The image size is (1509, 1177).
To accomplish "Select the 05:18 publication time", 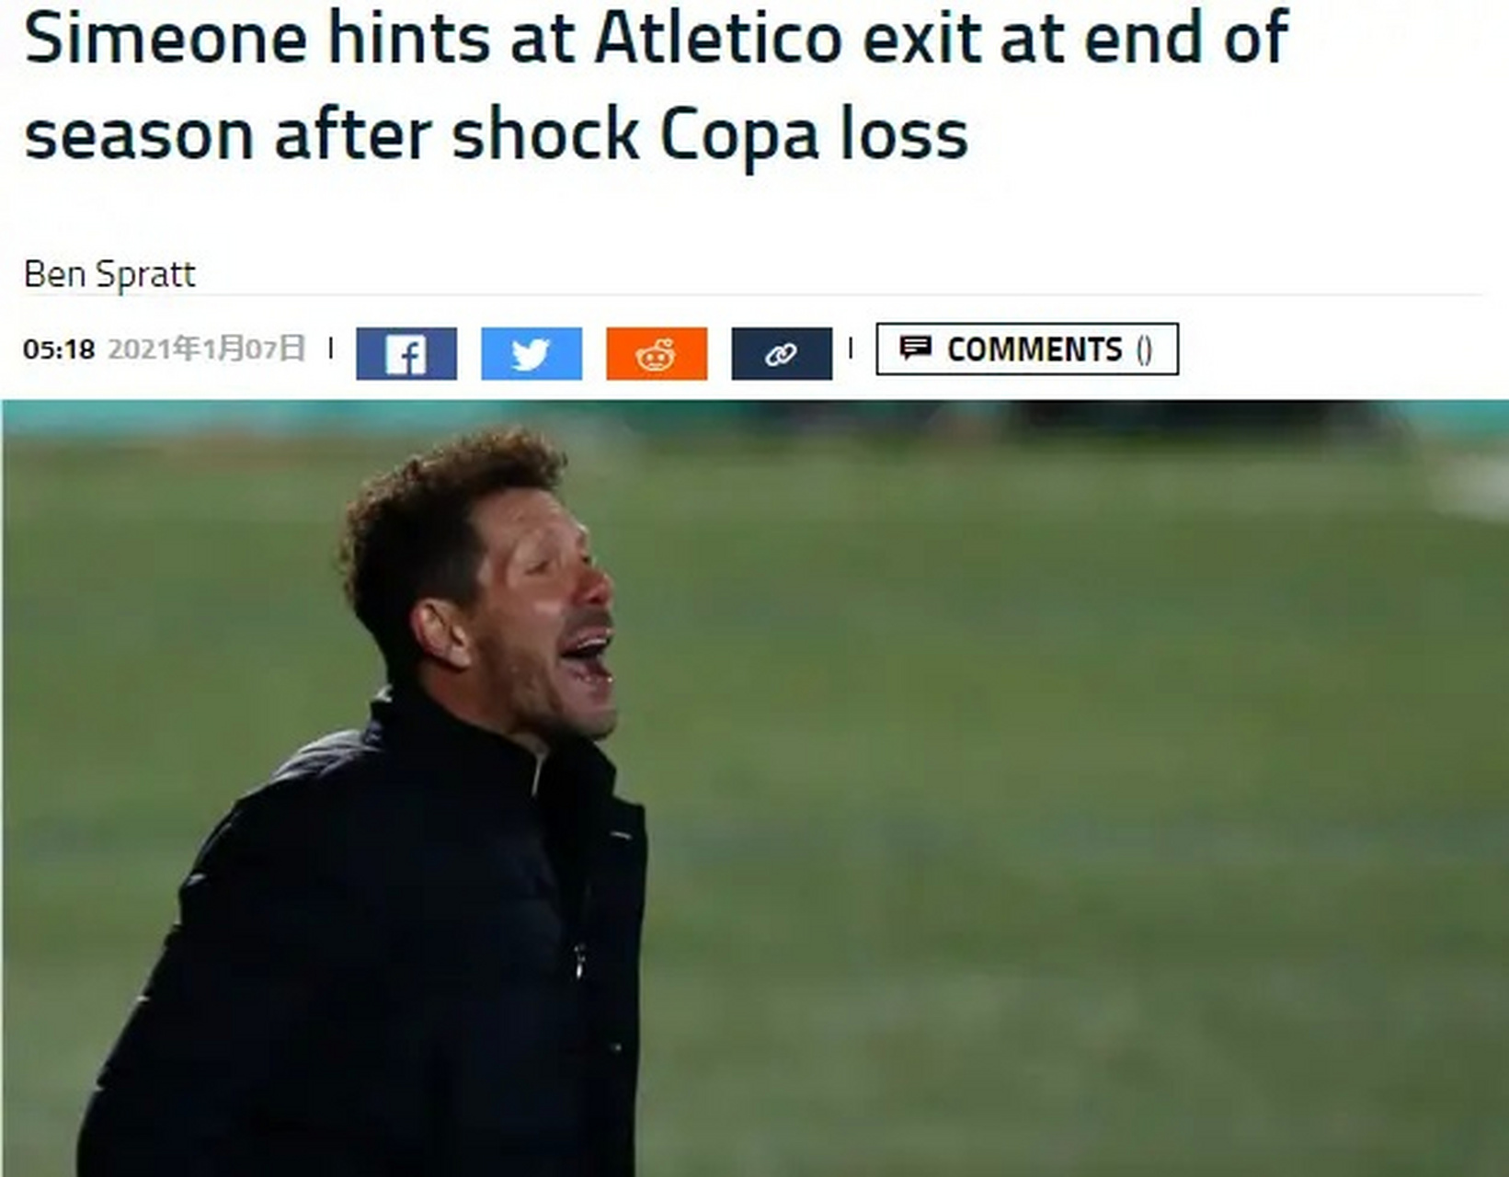I will click(x=59, y=349).
